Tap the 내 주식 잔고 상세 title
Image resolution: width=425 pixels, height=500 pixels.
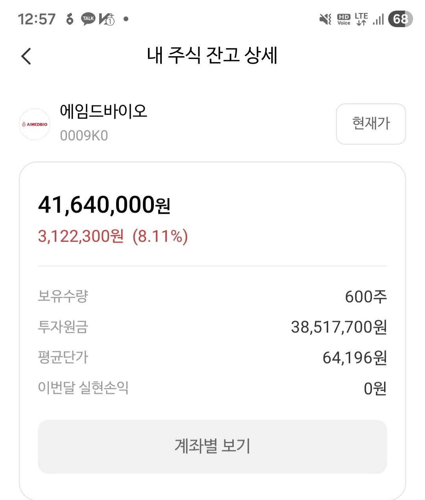pos(212,55)
